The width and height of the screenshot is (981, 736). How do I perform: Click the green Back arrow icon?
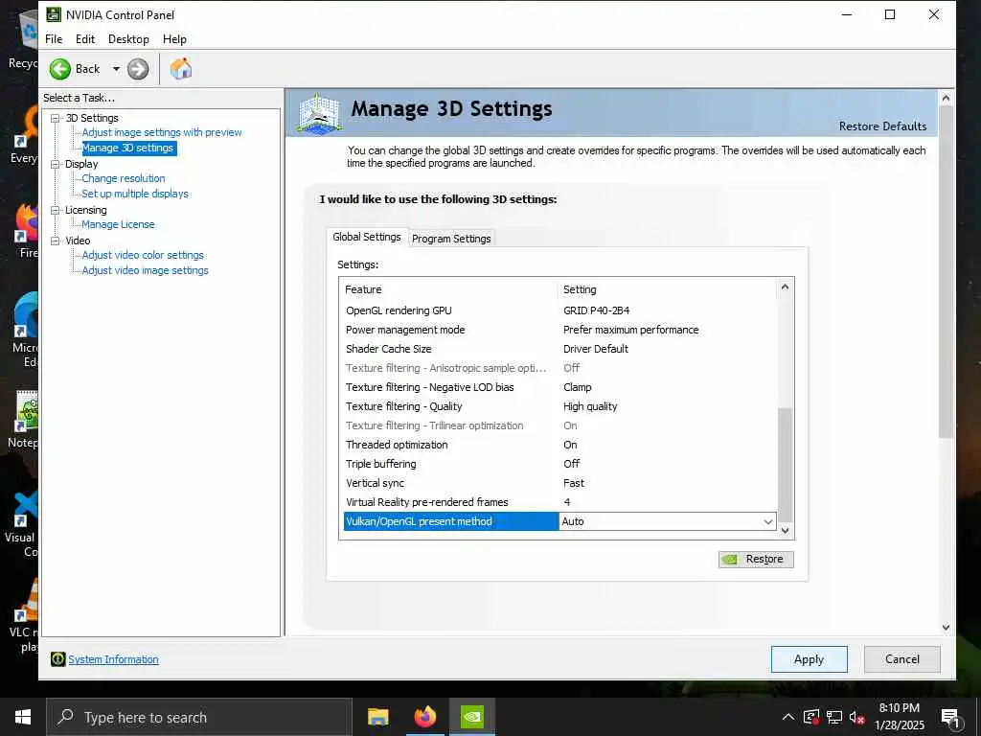click(x=60, y=69)
